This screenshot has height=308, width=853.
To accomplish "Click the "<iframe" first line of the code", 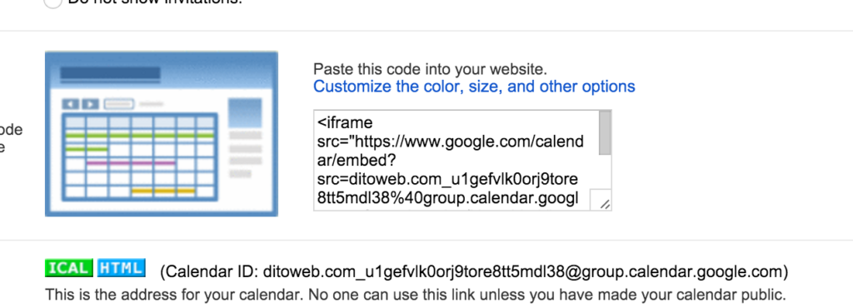I will point(345,122).
